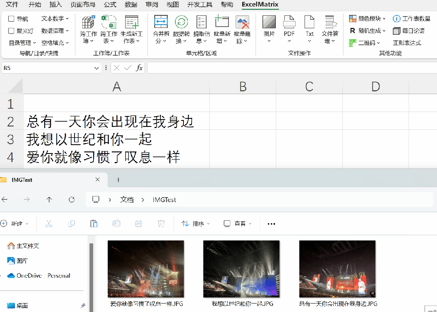Add a new tab in Explorer

pos(118,180)
